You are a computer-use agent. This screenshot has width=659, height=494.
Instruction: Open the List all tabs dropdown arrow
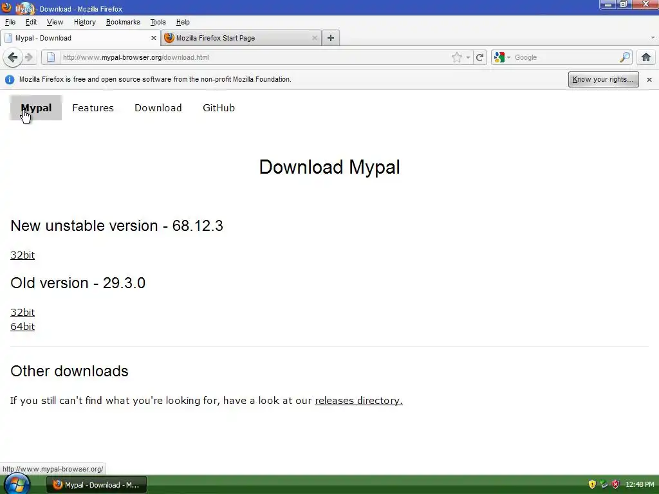click(653, 38)
